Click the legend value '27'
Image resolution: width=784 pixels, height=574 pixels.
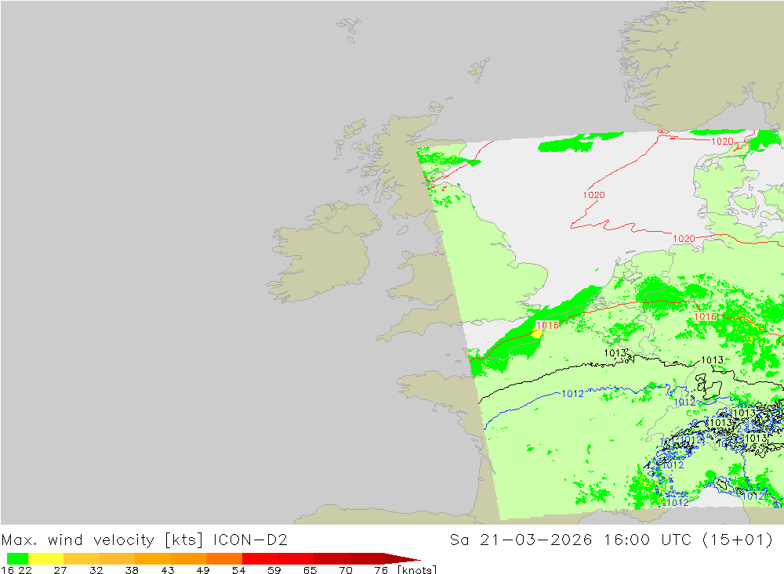click(60, 570)
